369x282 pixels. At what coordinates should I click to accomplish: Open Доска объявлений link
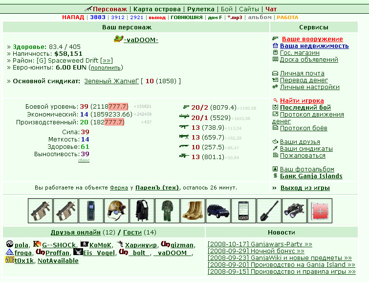click(x=309, y=59)
